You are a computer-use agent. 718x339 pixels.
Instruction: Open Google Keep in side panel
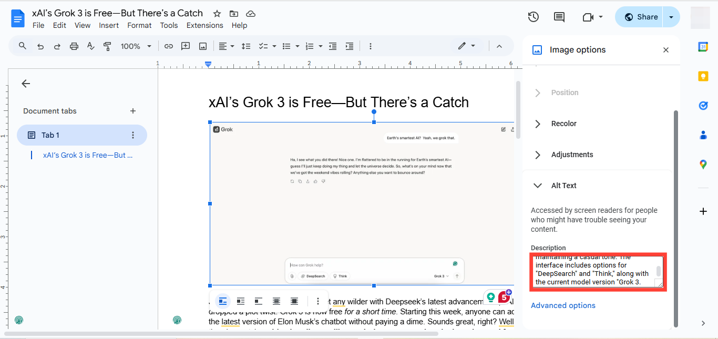pyautogui.click(x=703, y=76)
